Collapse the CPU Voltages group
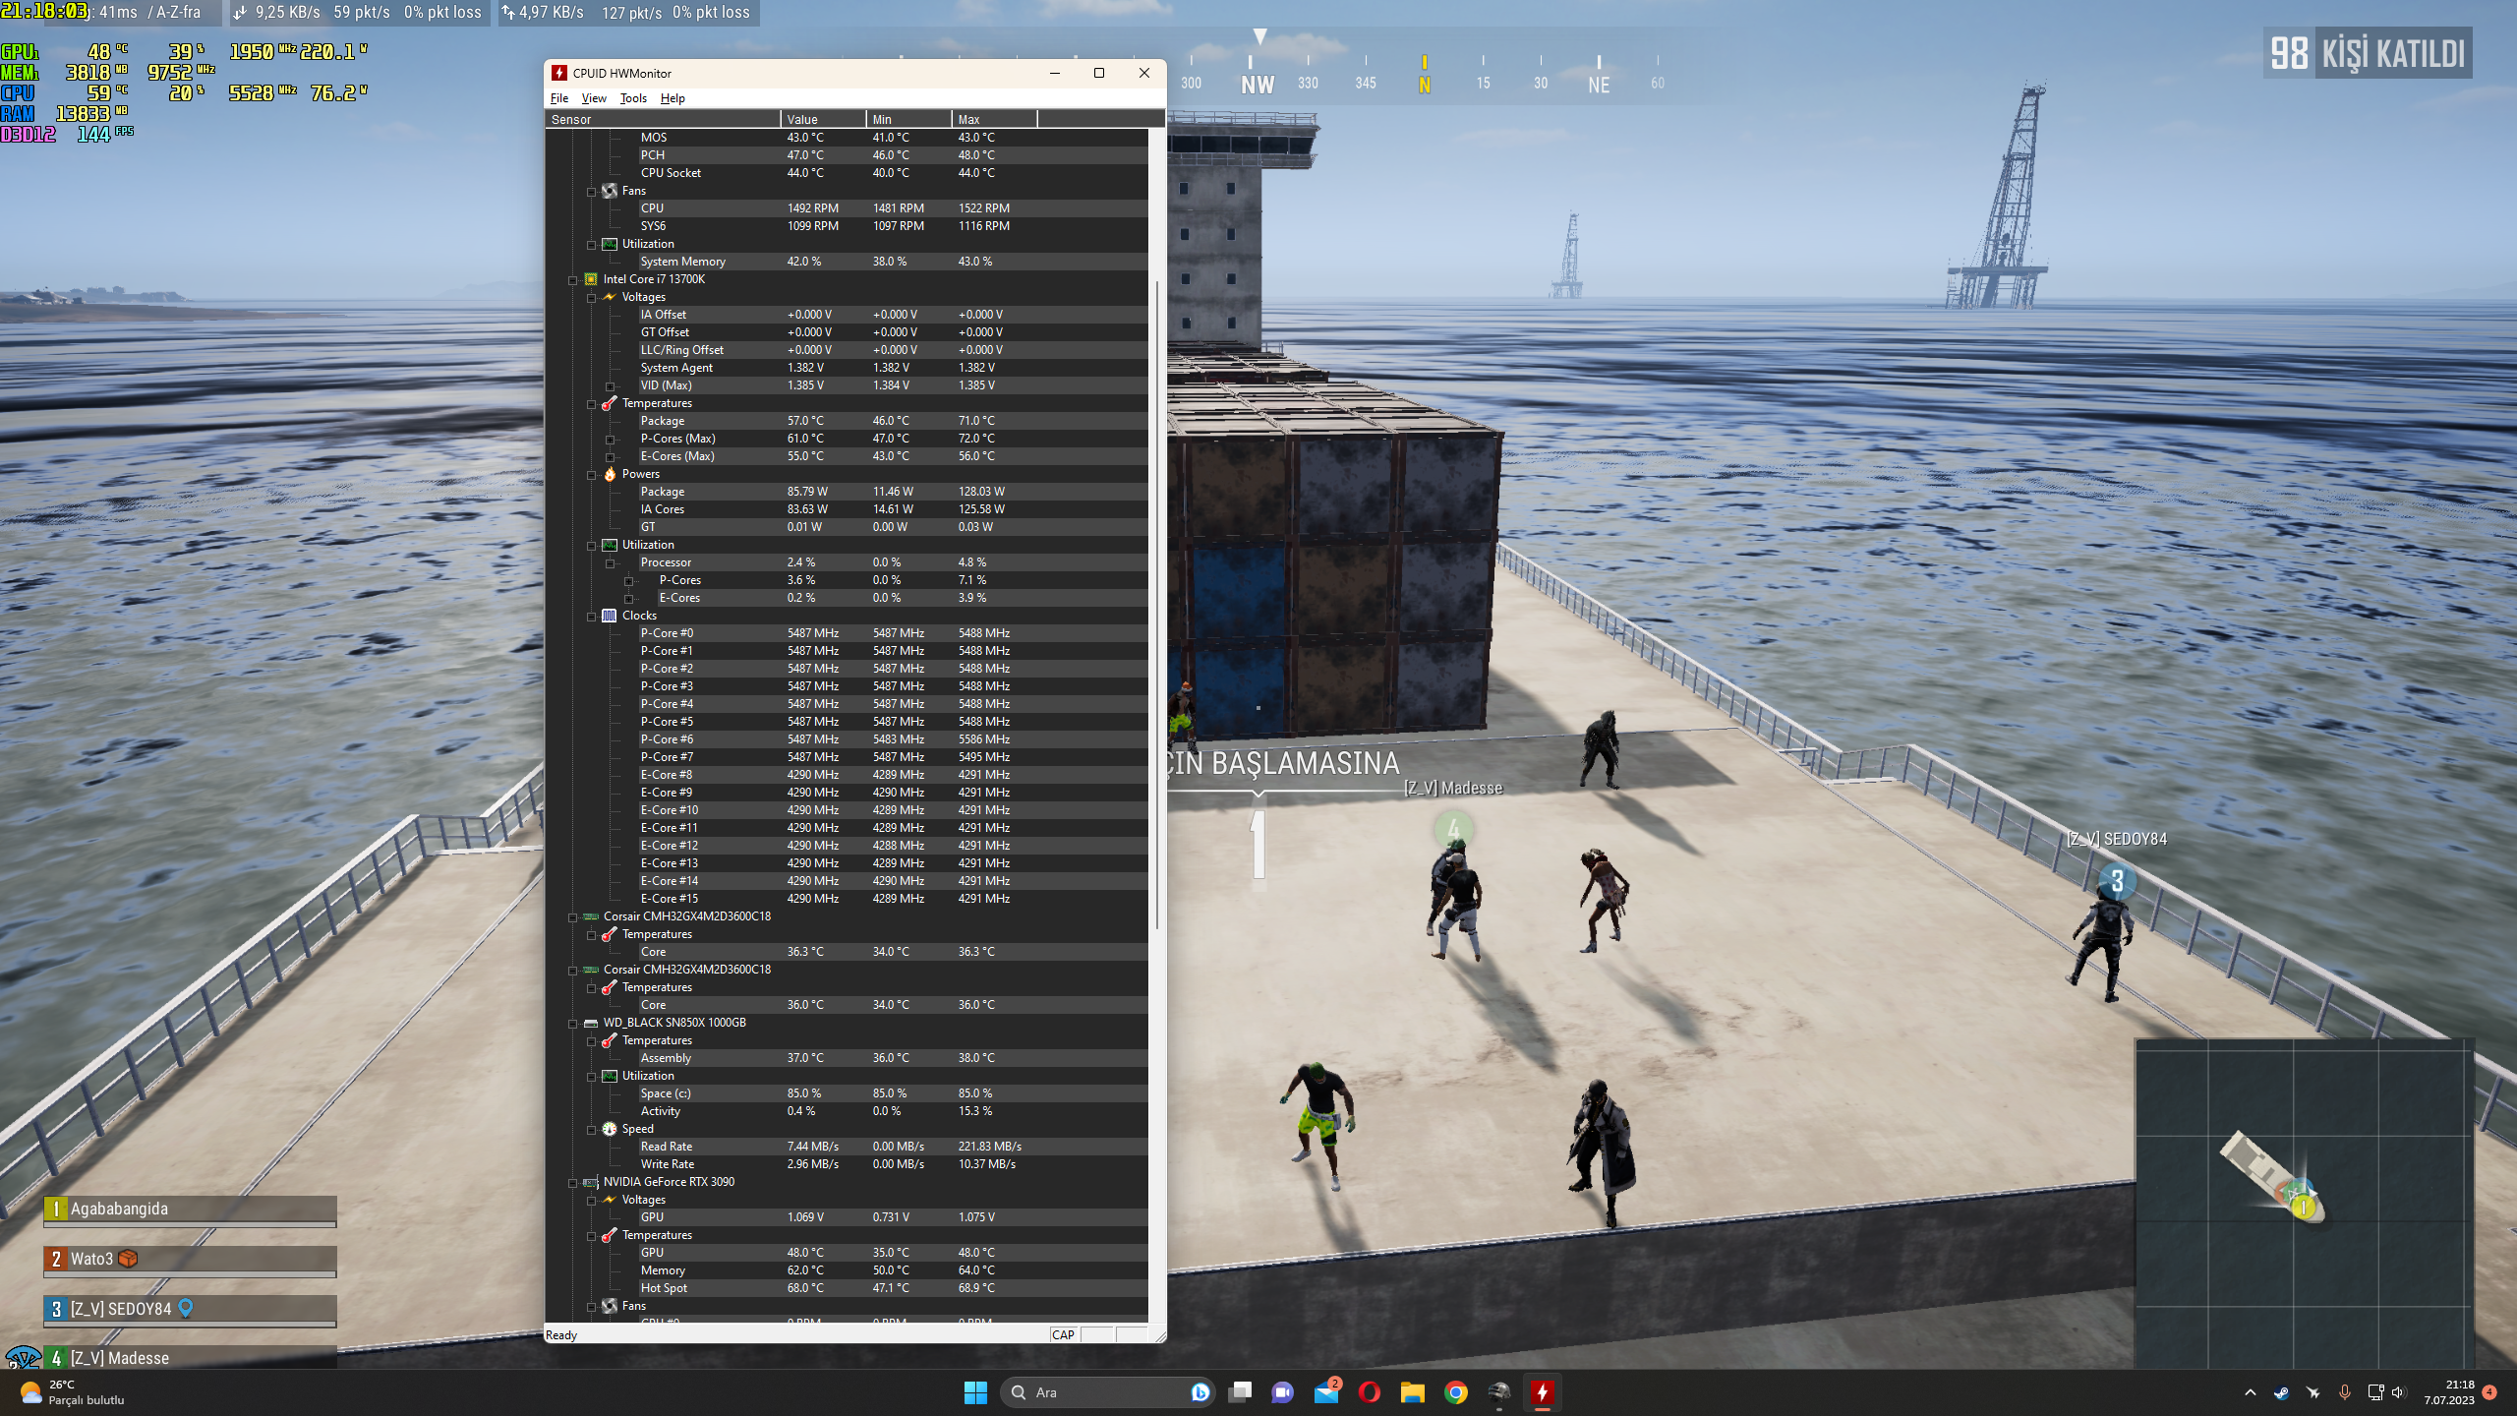The height and width of the screenshot is (1416, 2517). pyautogui.click(x=591, y=298)
